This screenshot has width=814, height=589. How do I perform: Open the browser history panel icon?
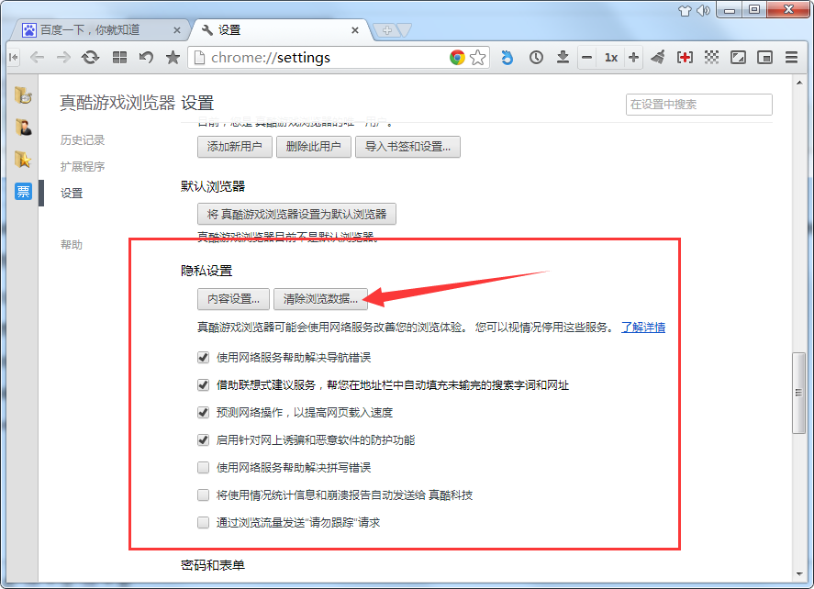(x=24, y=96)
